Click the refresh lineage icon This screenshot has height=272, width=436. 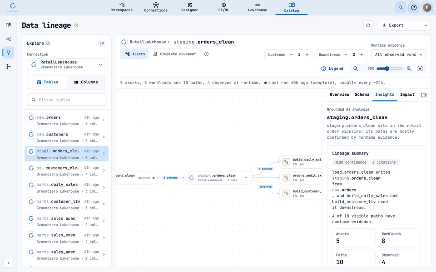pyautogui.click(x=368, y=25)
